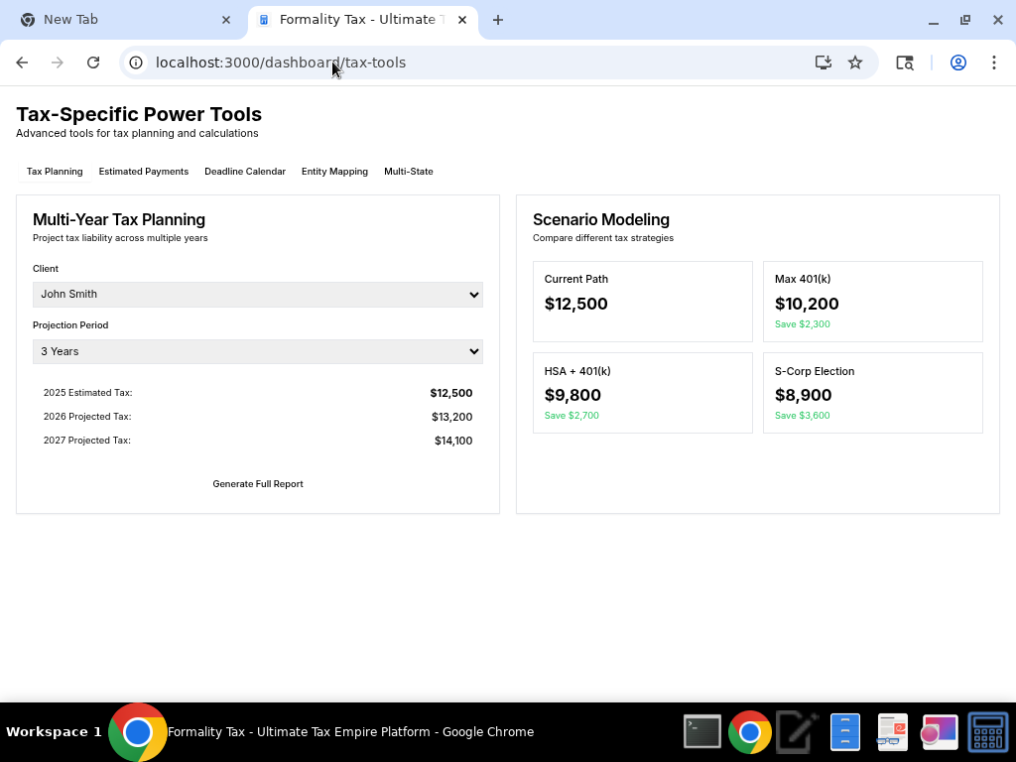1016x762 pixels.
Task: Switch to the Estimated Payments tab
Action: (x=144, y=172)
